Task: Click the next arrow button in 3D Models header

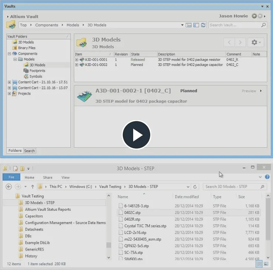Action: (x=240, y=42)
